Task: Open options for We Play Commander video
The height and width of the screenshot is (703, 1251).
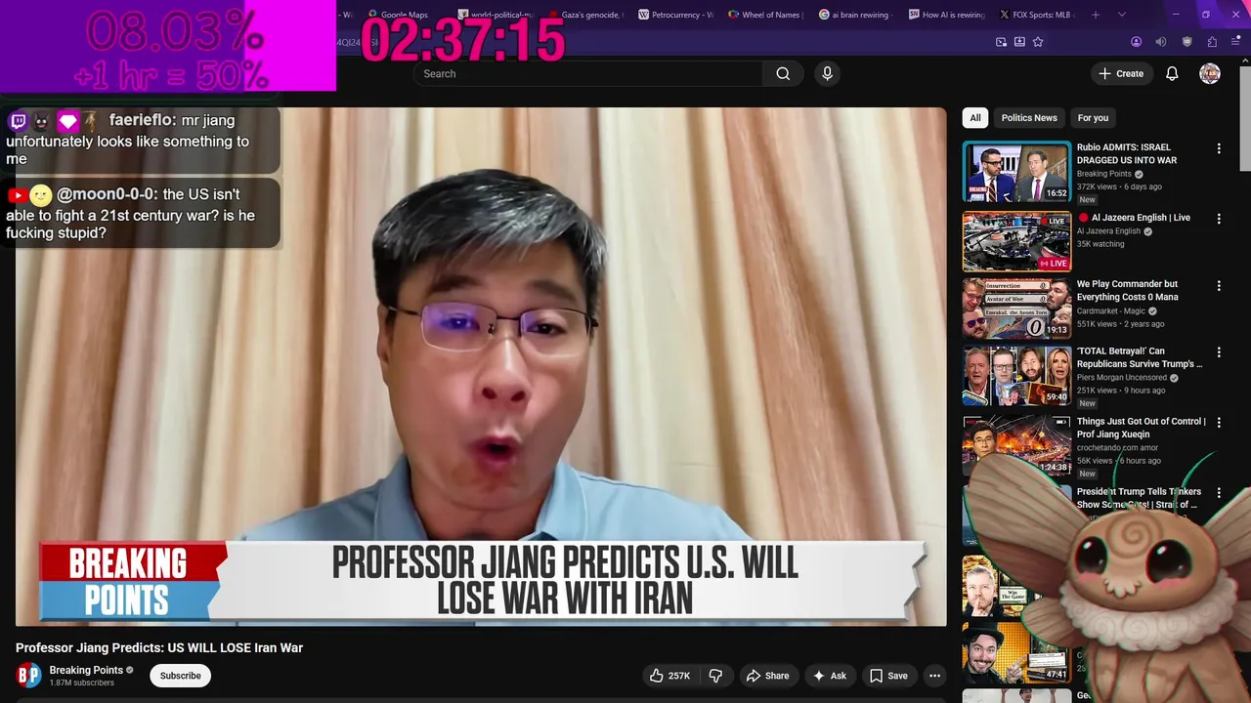Action: coord(1218,285)
